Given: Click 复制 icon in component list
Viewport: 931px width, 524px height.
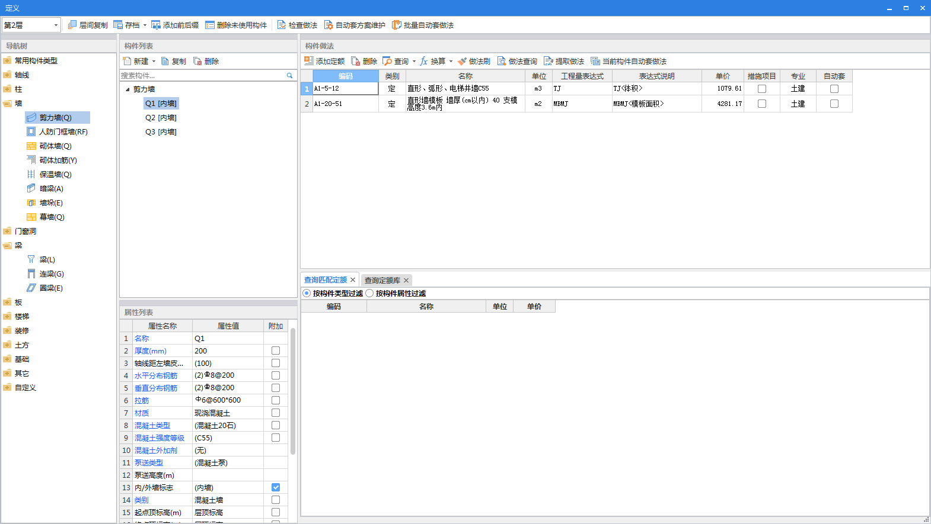Looking at the screenshot, I should pos(165,61).
